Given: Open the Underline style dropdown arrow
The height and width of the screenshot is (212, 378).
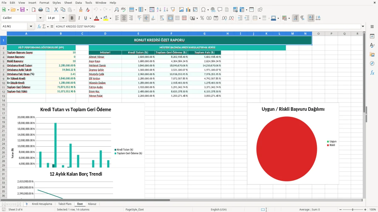Looking at the screenshot, I should (90, 18).
